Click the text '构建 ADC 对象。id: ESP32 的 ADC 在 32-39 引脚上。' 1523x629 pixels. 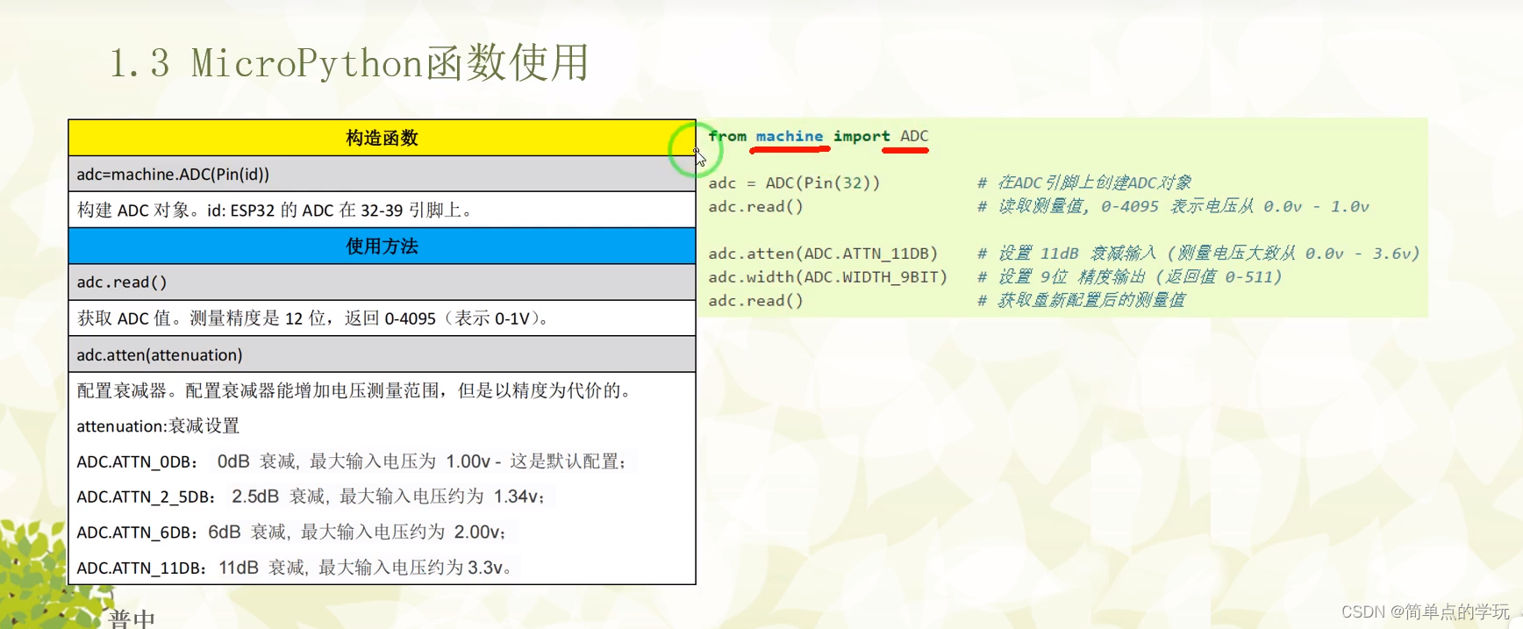(275, 210)
